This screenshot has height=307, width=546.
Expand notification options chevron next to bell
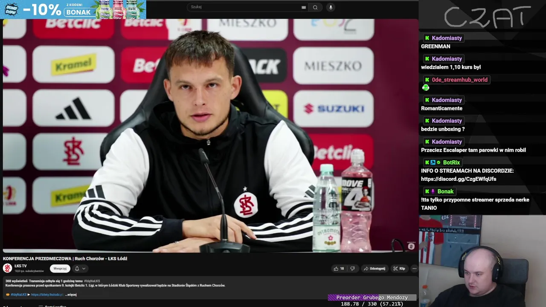coord(84,269)
